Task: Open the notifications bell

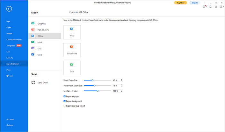Action: click(x=210, y=7)
